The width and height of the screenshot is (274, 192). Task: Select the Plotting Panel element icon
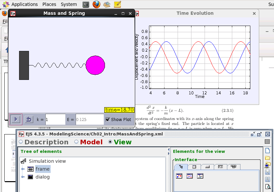[189, 176]
